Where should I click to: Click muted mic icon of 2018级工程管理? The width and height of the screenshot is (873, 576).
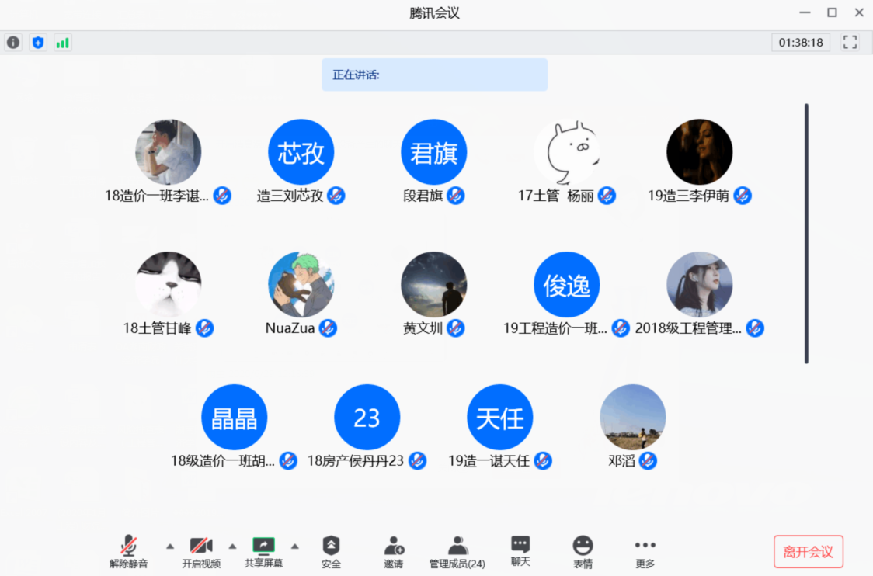click(754, 328)
